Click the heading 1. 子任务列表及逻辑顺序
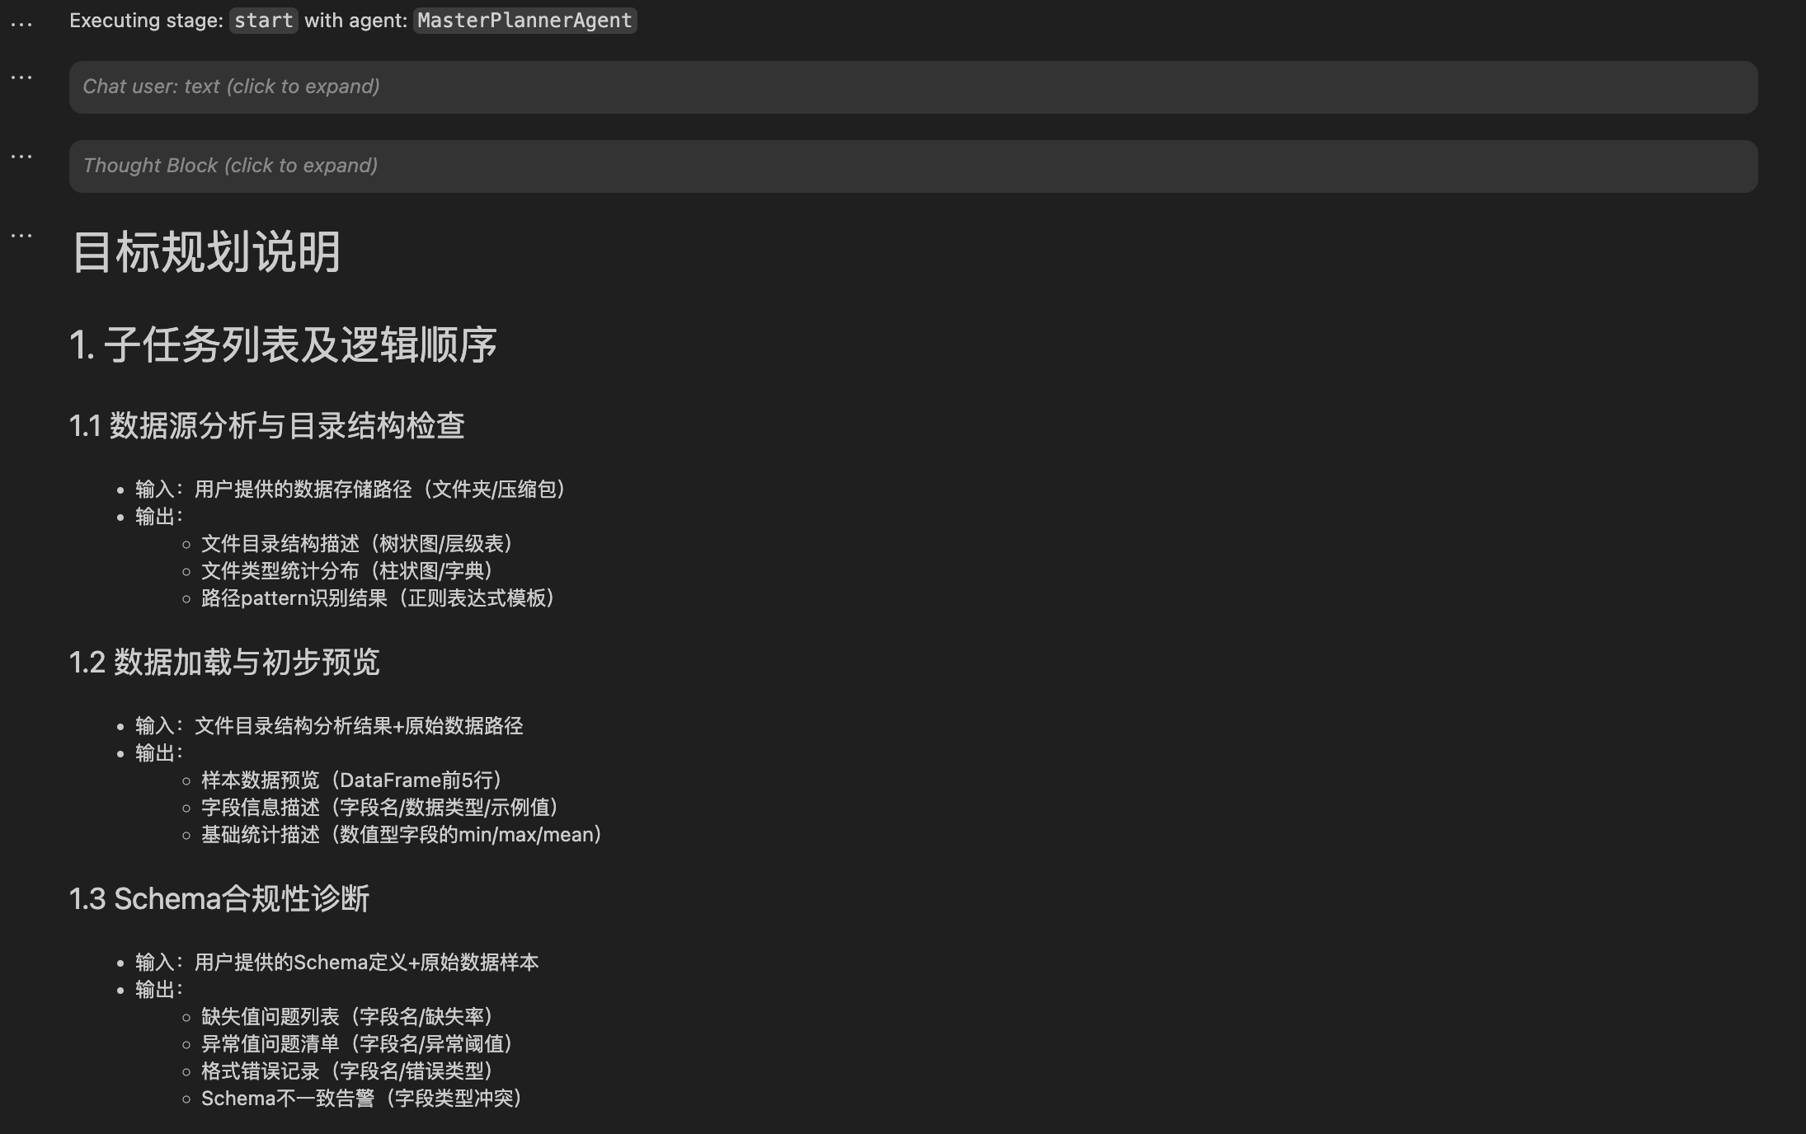Viewport: 1806px width, 1134px height. pos(283,345)
